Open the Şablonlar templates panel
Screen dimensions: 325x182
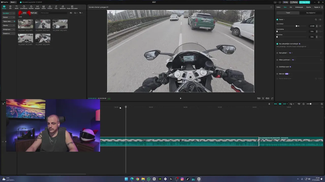point(63,7)
